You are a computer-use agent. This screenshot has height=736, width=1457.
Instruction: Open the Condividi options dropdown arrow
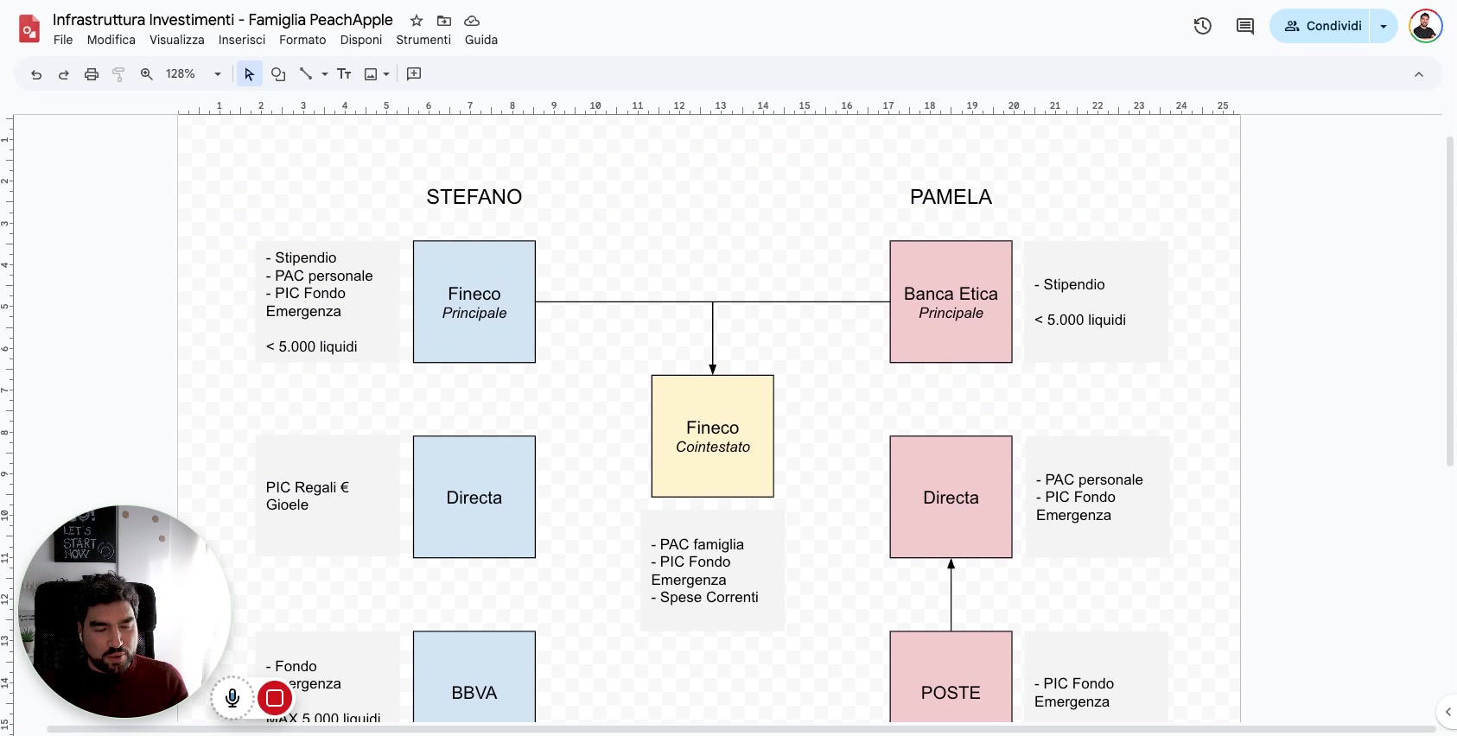1384,26
